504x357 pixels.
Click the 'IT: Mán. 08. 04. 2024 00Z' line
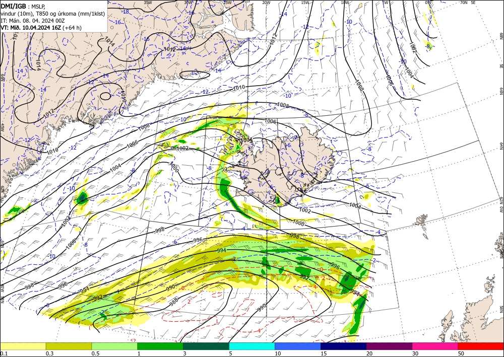tap(32, 21)
